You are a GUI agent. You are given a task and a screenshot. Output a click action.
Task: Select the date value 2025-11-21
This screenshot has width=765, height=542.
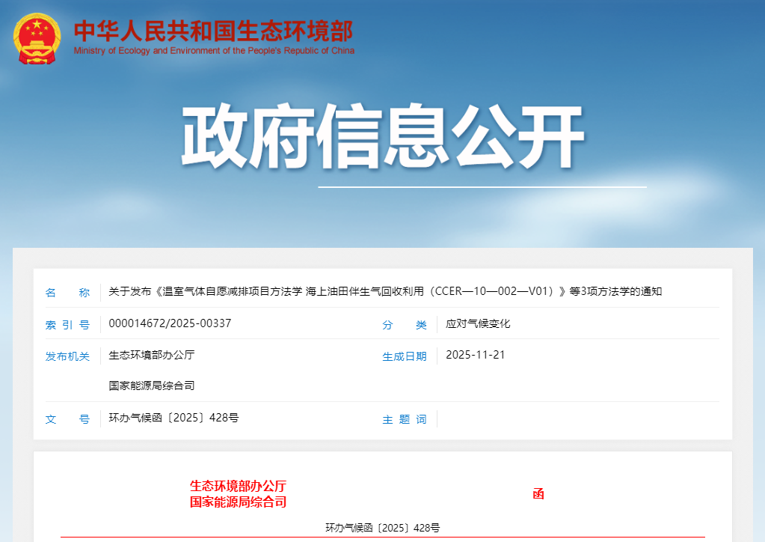point(475,355)
